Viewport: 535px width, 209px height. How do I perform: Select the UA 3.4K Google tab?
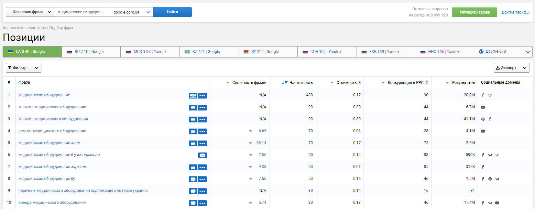coord(32,52)
